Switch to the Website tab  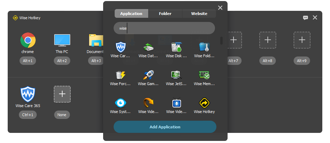[199, 14]
